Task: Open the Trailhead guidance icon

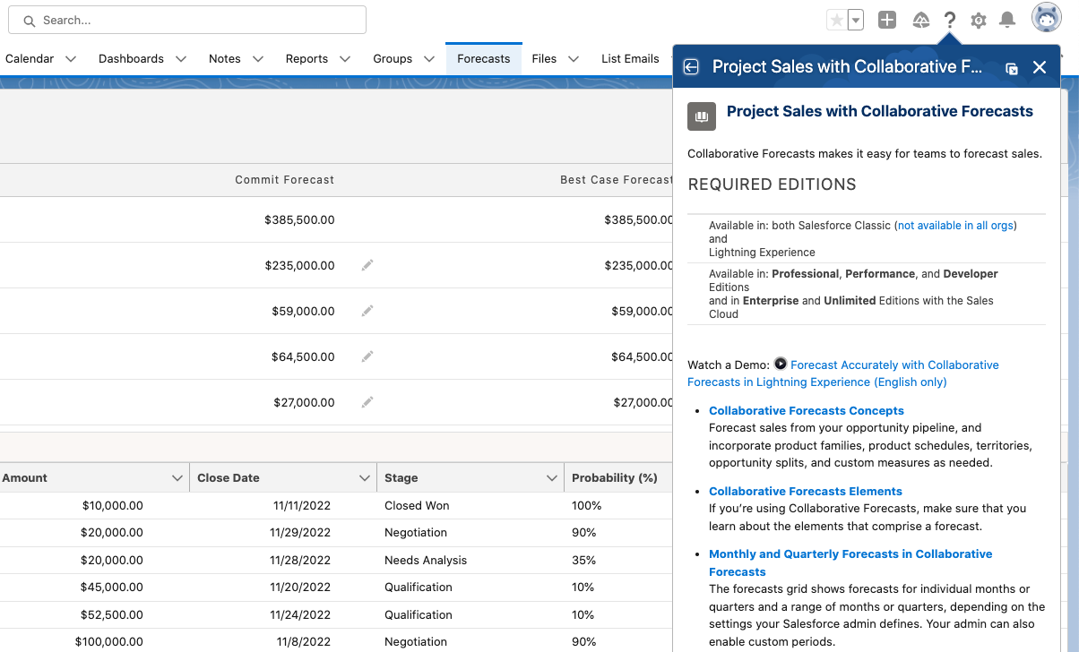Action: point(920,21)
